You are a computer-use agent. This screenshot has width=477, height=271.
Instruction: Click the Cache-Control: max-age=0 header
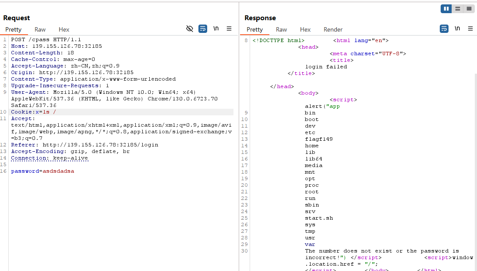click(53, 59)
